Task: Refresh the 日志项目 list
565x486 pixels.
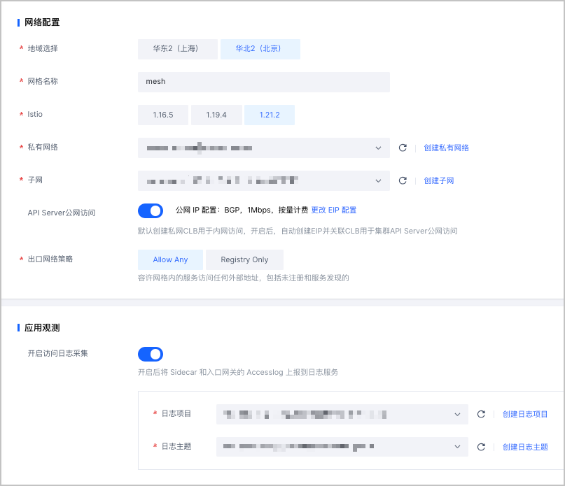Action: coord(481,414)
